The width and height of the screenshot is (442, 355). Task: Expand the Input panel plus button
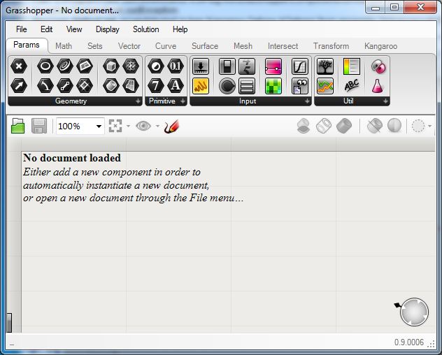click(307, 101)
